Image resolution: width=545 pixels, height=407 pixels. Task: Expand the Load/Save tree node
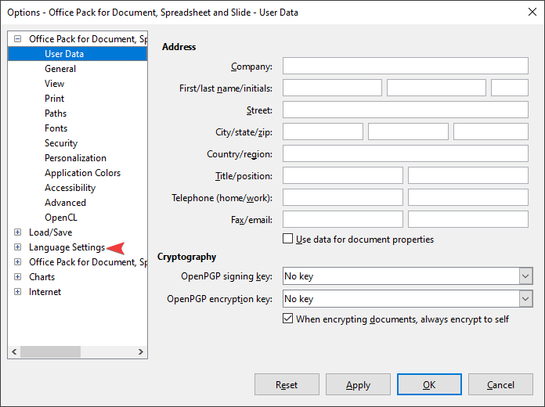[x=18, y=232]
